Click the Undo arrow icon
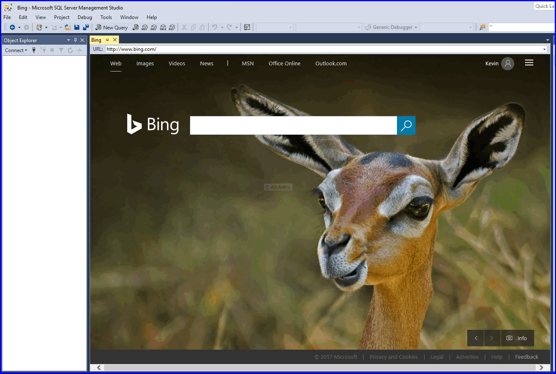The width and height of the screenshot is (556, 374). (215, 27)
